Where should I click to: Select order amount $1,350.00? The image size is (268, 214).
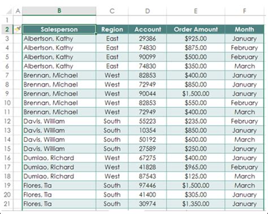click(196, 204)
